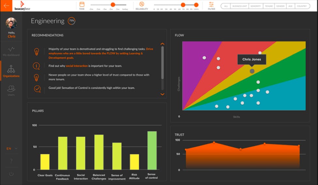Select the Seniority filter tab
Screen dimensions: 318x185
pos(256,6)
